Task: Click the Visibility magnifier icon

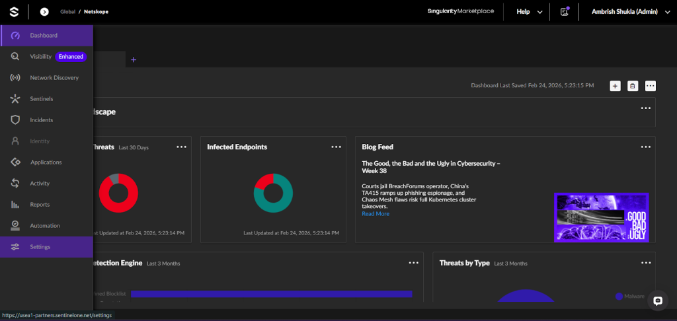Action: coord(15,57)
